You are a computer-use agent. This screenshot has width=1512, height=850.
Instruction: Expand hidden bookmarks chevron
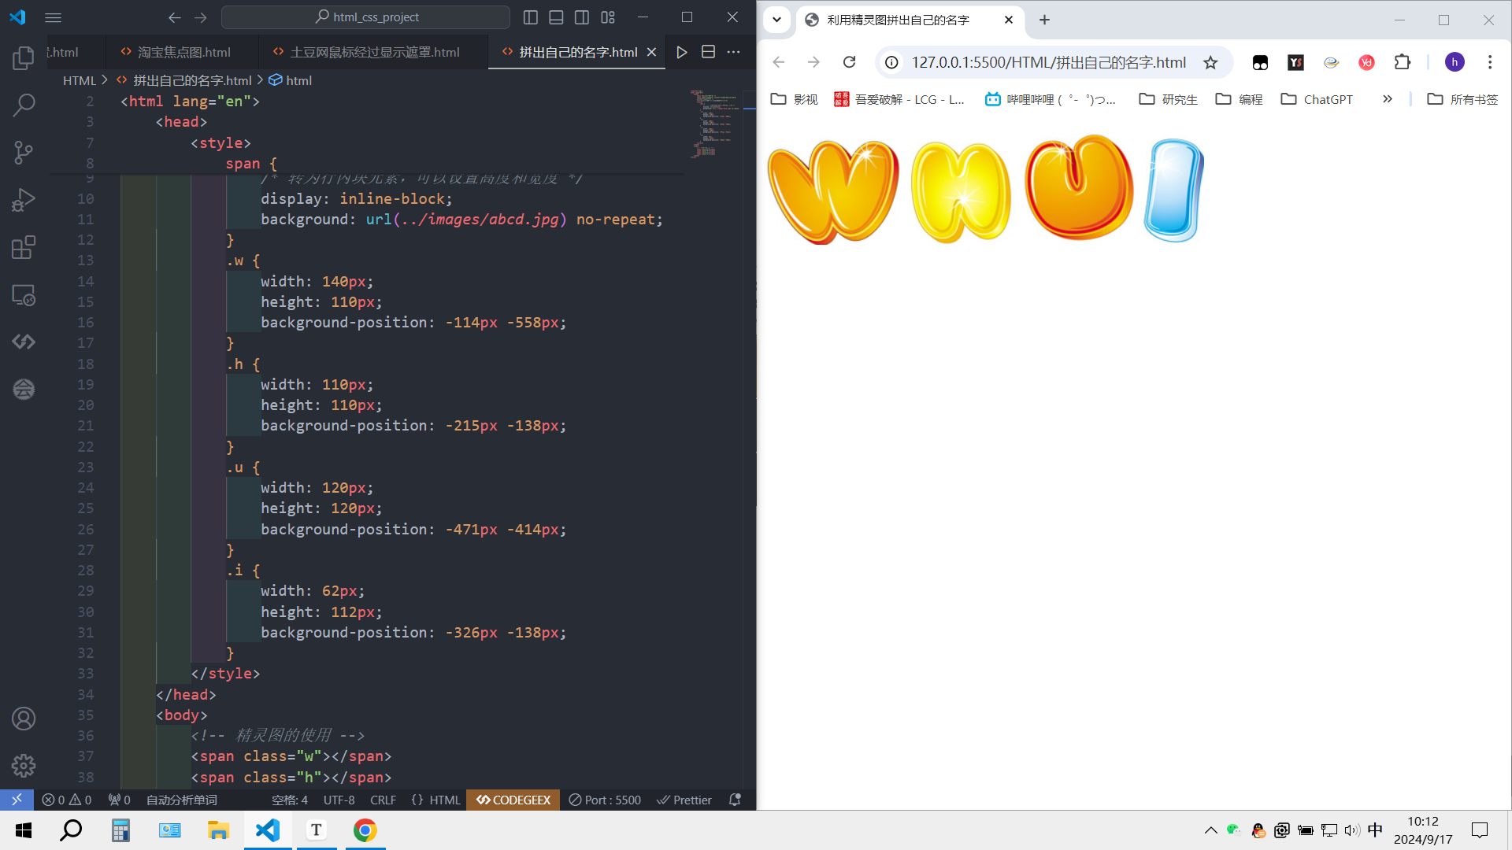pos(1388,99)
